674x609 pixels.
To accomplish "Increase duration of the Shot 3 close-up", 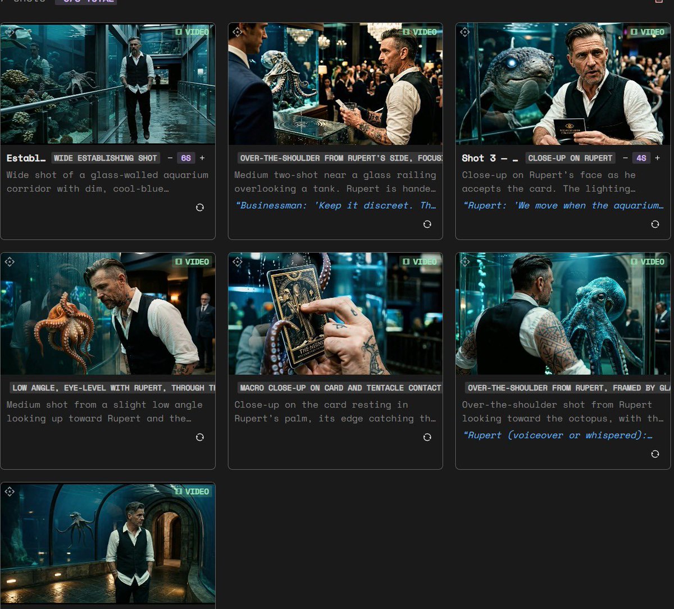I will point(658,158).
